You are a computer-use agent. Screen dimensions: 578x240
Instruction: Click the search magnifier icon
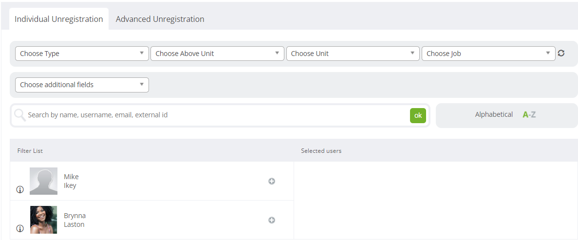click(20, 115)
